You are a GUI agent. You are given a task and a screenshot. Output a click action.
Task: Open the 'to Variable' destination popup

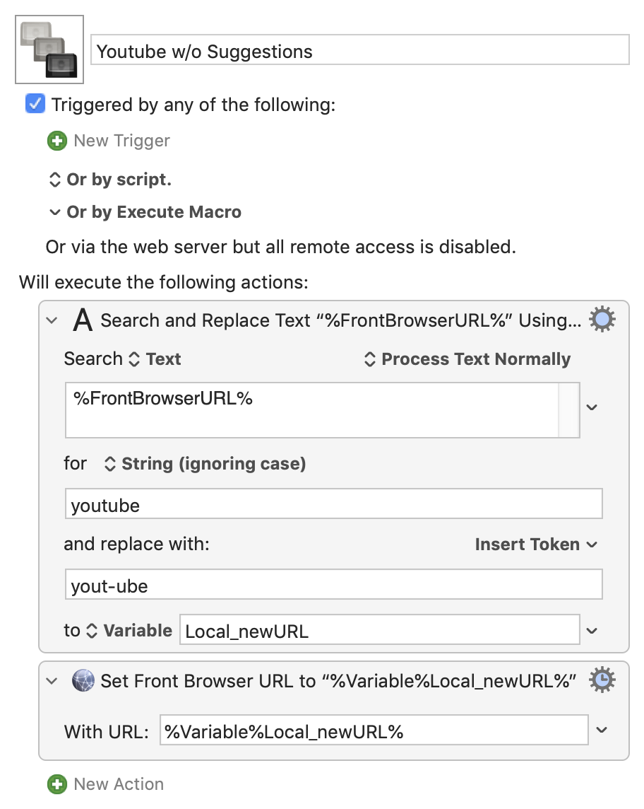(129, 631)
